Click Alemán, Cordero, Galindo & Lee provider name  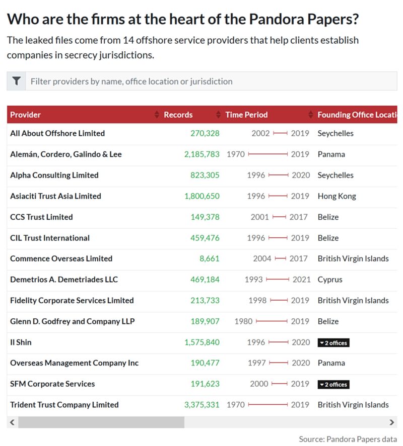tap(66, 154)
